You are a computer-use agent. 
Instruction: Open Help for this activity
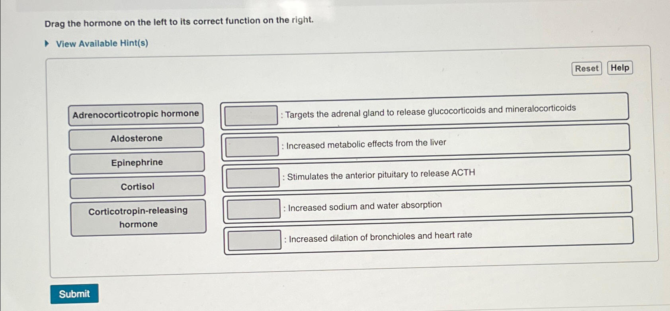[619, 68]
